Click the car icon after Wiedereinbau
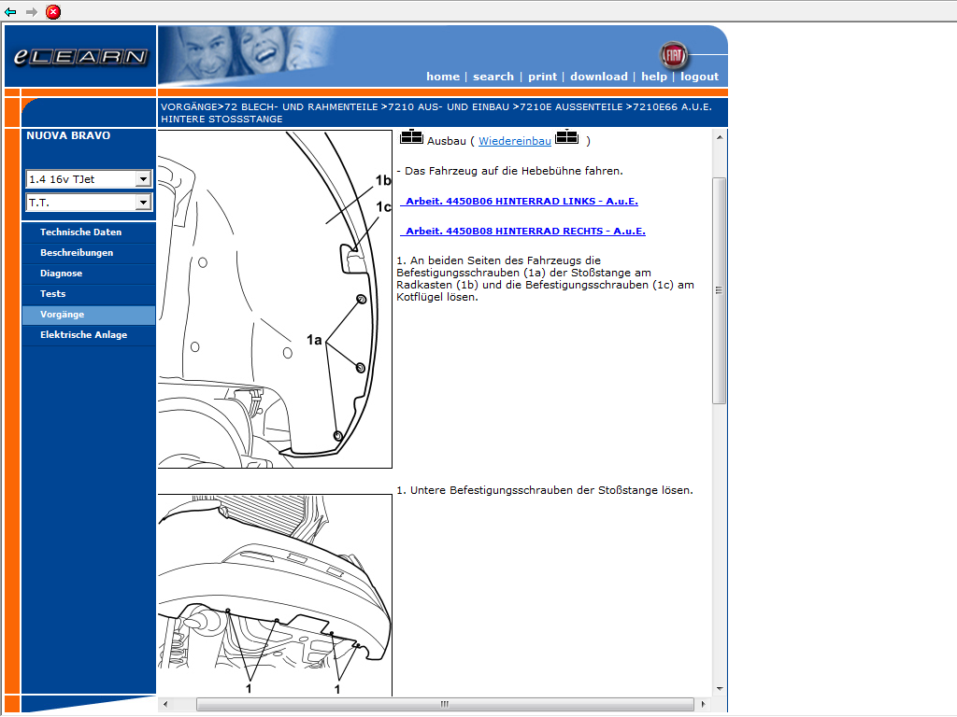The image size is (957, 717). pos(567,138)
